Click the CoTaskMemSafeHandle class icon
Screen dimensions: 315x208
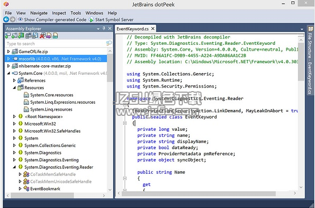coord(26,174)
